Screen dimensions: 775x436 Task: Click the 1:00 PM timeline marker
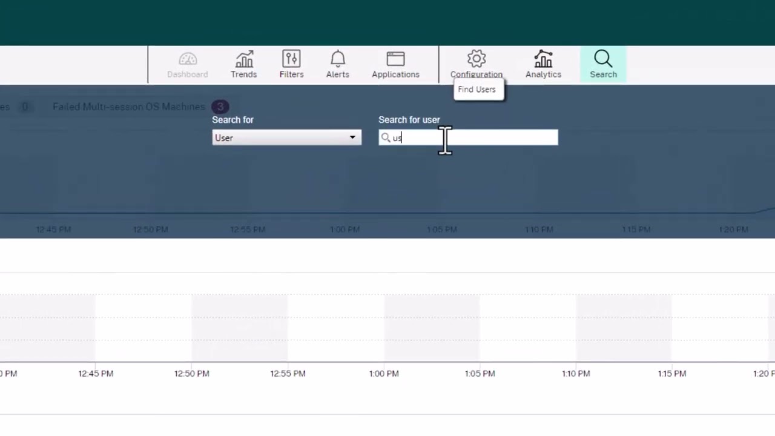click(x=345, y=229)
